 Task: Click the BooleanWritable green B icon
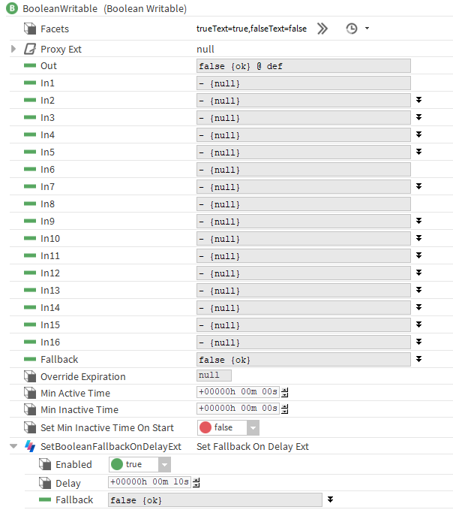coord(11,8)
